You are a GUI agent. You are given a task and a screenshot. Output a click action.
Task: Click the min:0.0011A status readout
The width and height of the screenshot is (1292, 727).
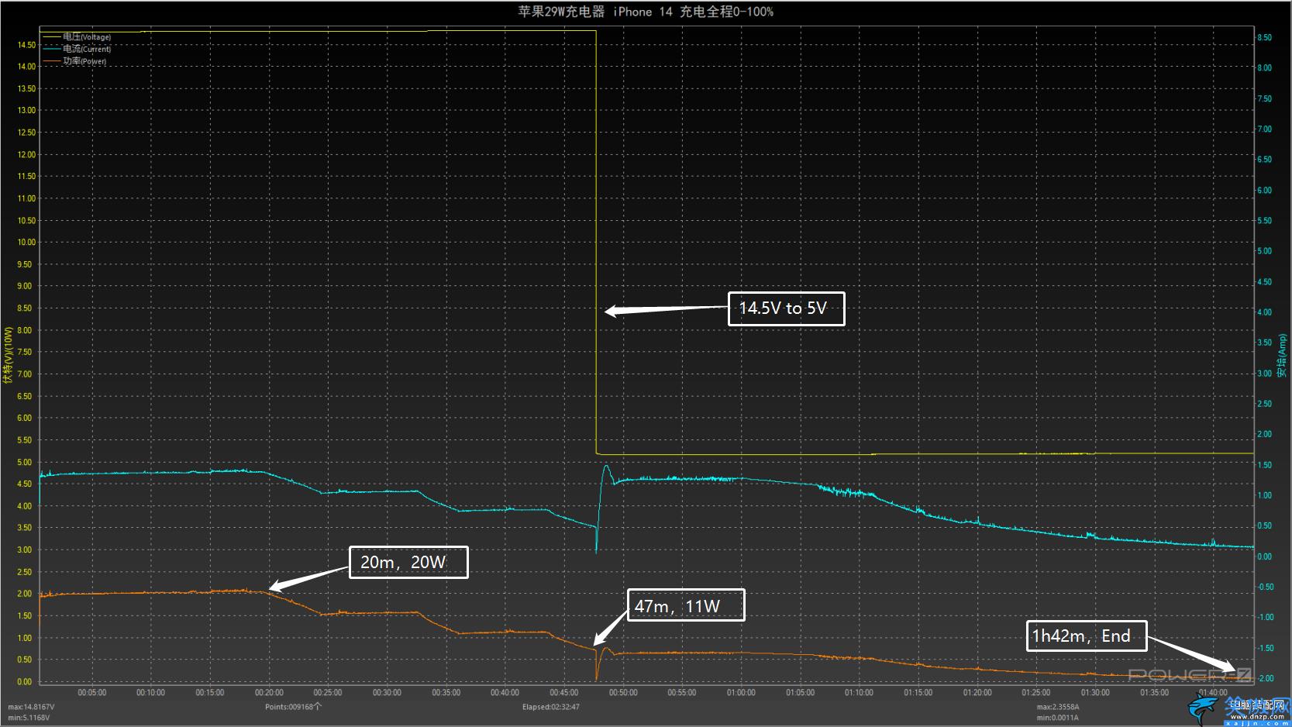(x=1058, y=718)
